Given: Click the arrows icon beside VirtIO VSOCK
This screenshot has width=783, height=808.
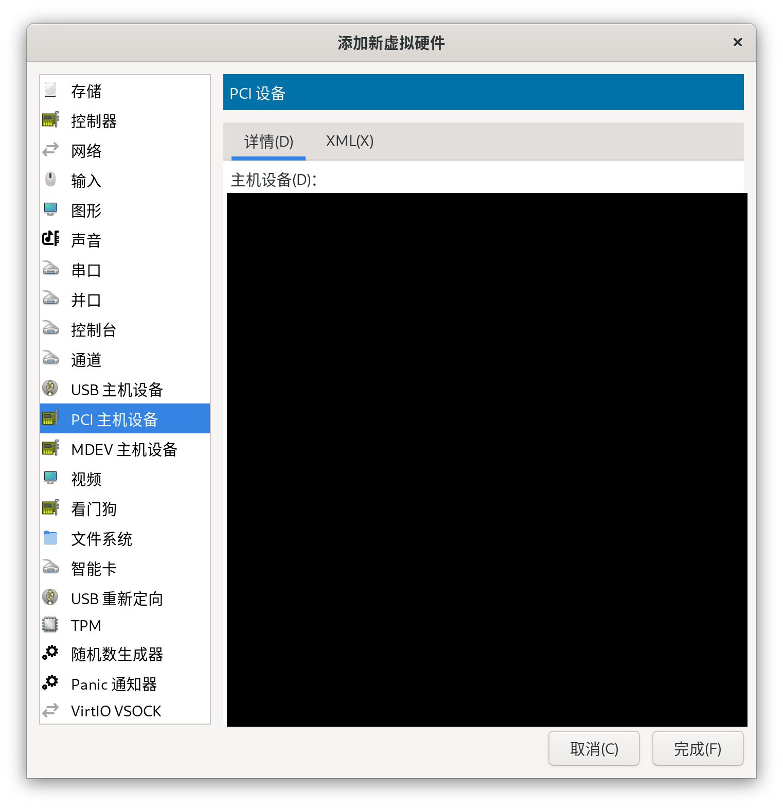Looking at the screenshot, I should click(50, 710).
